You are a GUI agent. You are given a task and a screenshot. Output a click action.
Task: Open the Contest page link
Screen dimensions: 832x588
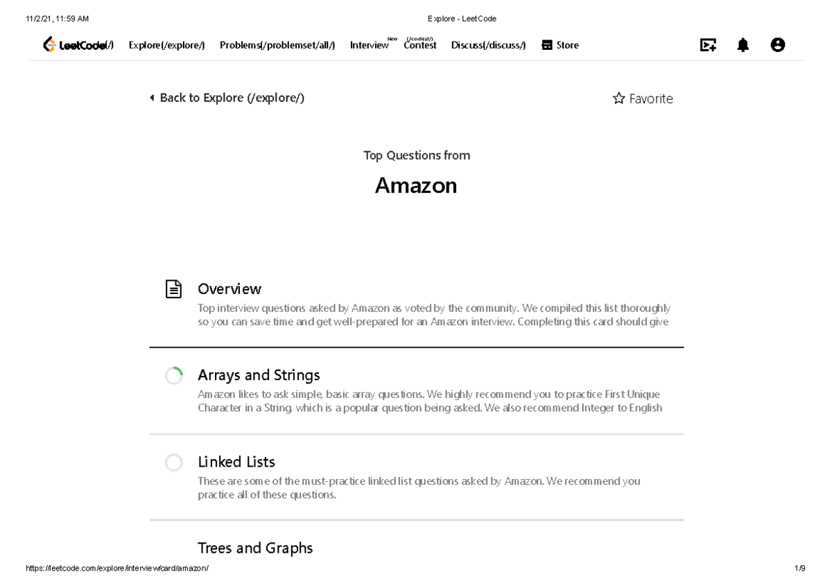pos(420,45)
